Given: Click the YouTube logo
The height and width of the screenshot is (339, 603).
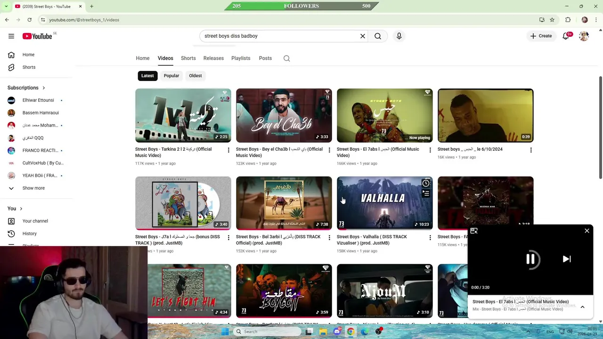Looking at the screenshot, I should pyautogui.click(x=37, y=36).
